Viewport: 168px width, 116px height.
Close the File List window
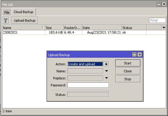click(x=164, y=4)
